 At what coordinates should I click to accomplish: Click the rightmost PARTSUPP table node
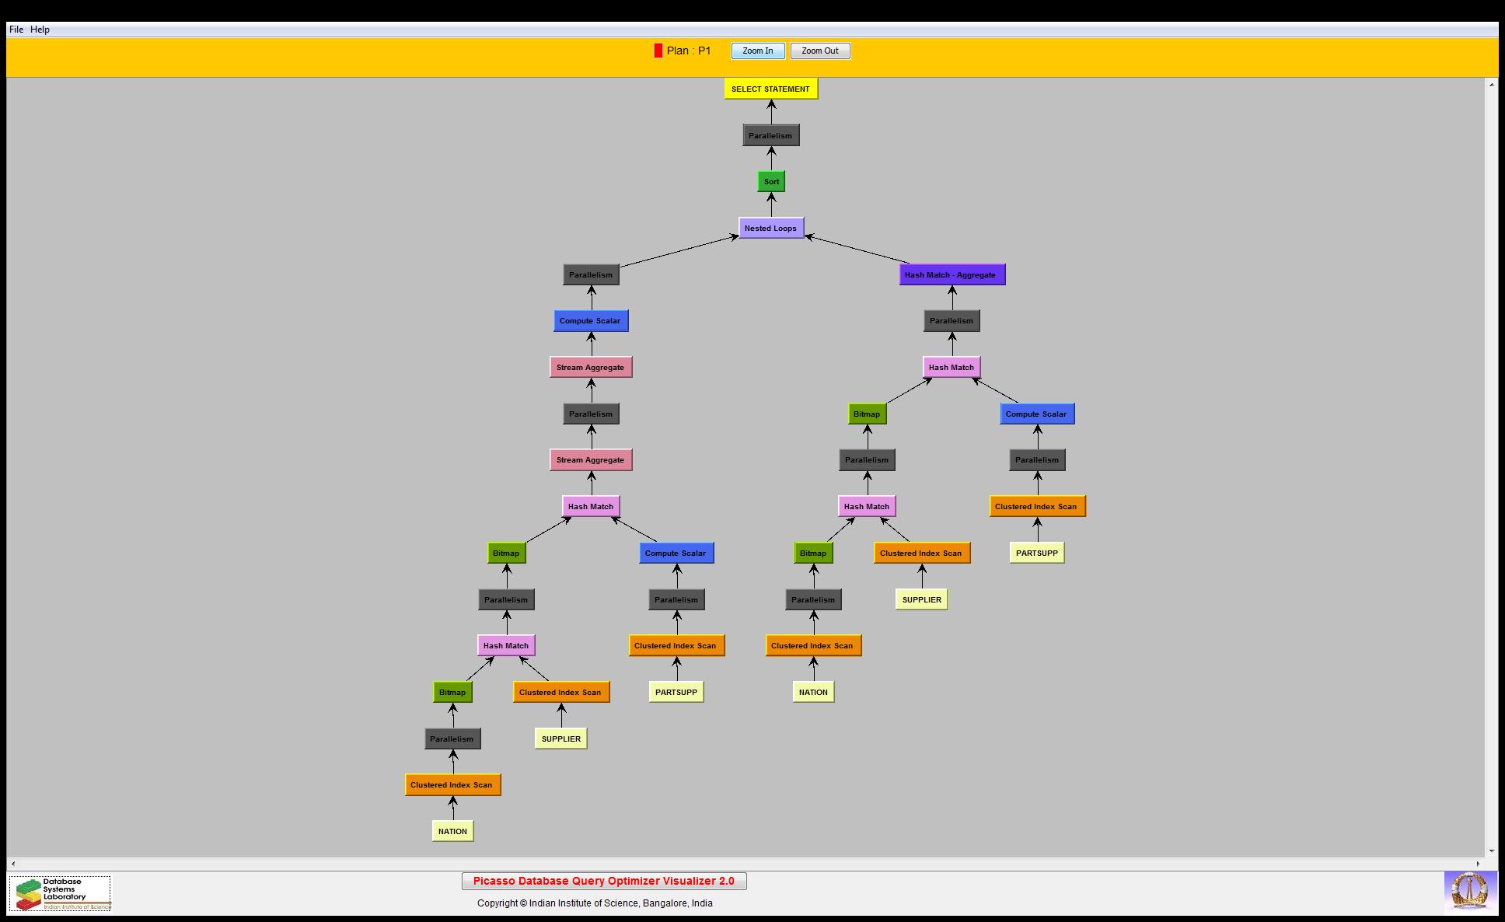click(1036, 553)
